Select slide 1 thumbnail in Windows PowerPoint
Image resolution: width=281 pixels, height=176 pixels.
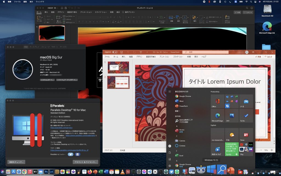118,67
